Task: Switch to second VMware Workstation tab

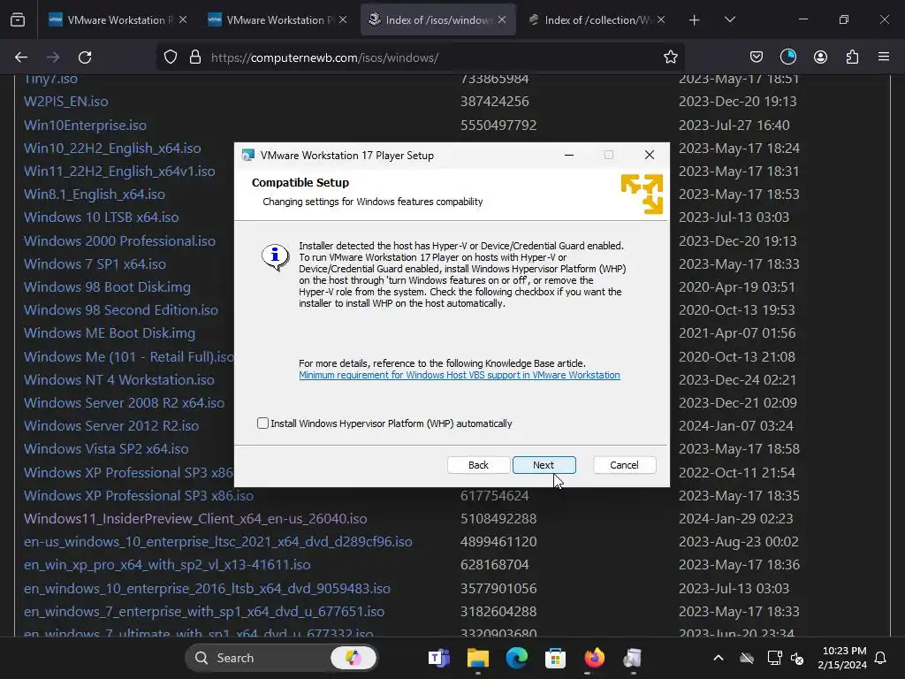Action: point(277,20)
